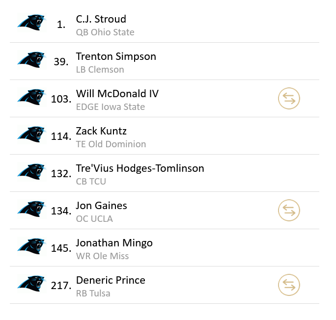Viewport: 336px width, 320px height.
Task: Open Trenton Simpson player name
Action: (x=116, y=56)
